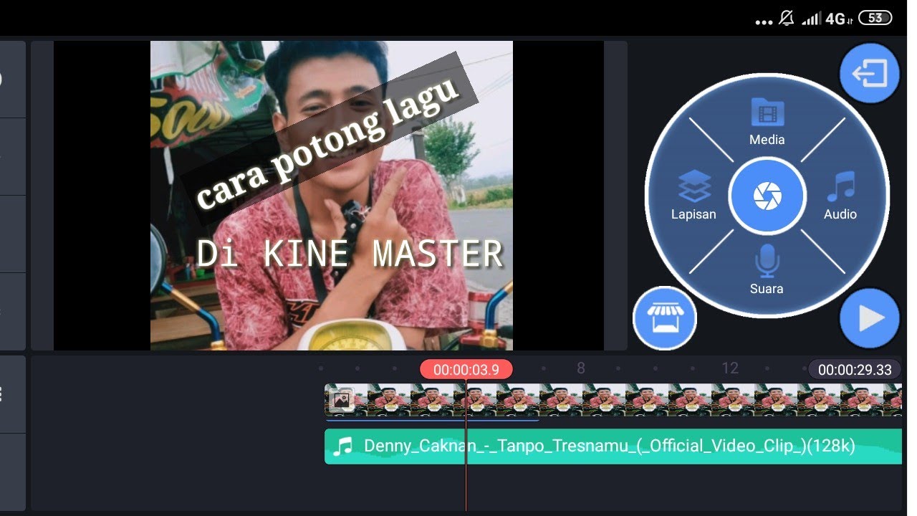Select the video clip on timeline
This screenshot has width=917, height=516.
(x=613, y=400)
